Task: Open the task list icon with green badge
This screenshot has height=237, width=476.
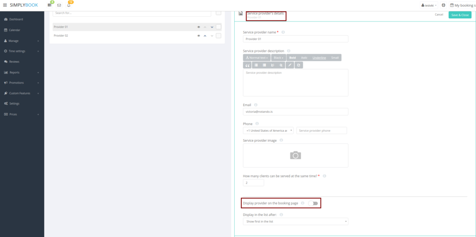Action: coord(50,5)
